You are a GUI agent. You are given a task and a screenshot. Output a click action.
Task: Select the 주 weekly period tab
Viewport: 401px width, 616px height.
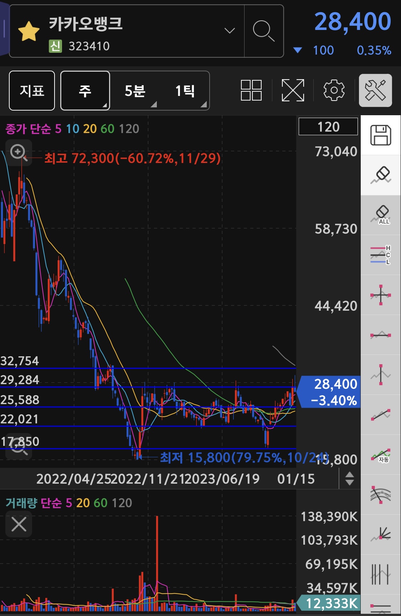pos(85,91)
